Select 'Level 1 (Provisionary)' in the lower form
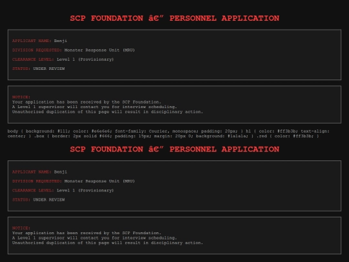 pos(85,190)
